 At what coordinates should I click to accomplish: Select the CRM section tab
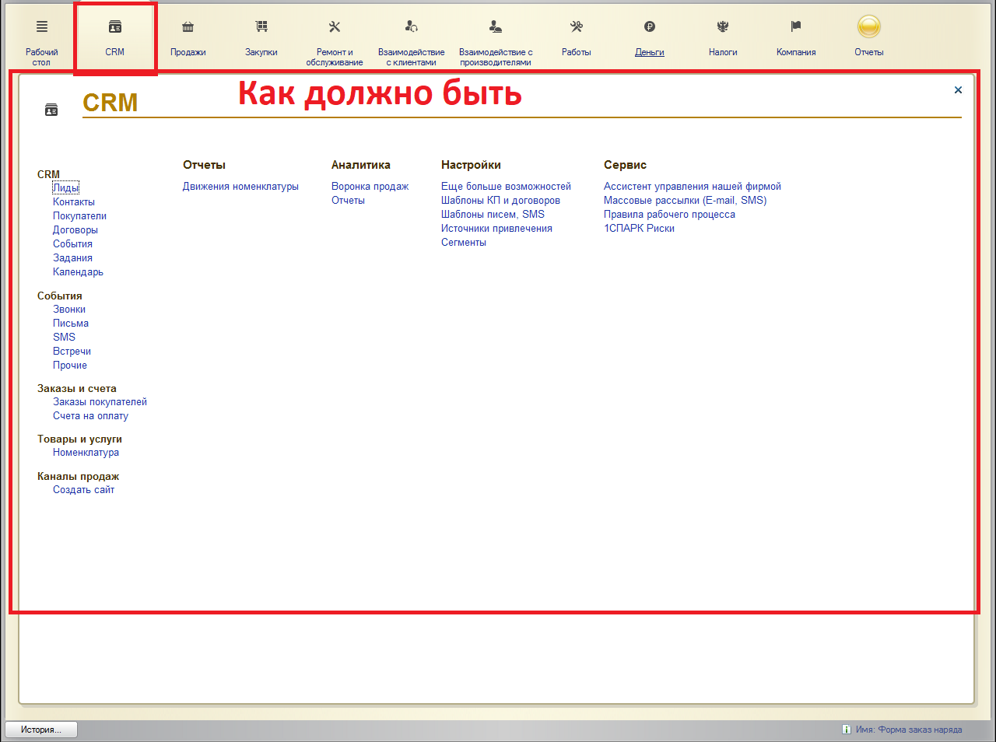click(x=115, y=37)
